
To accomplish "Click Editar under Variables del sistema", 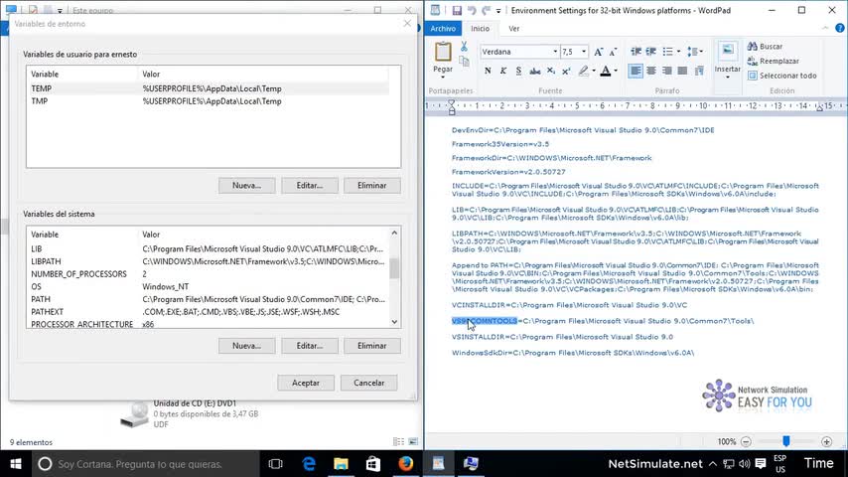I will [310, 346].
